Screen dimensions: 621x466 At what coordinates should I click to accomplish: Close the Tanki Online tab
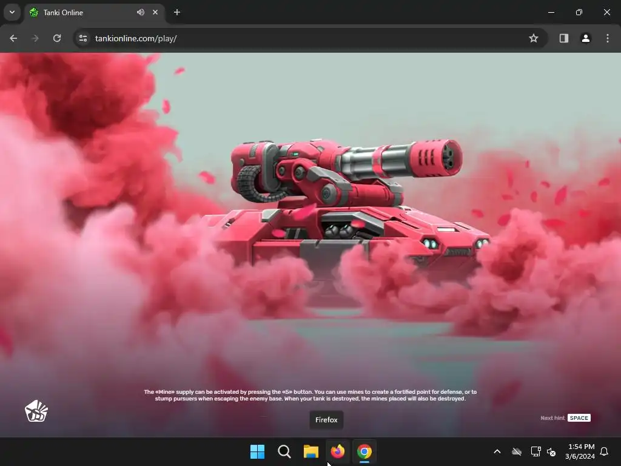click(x=155, y=12)
